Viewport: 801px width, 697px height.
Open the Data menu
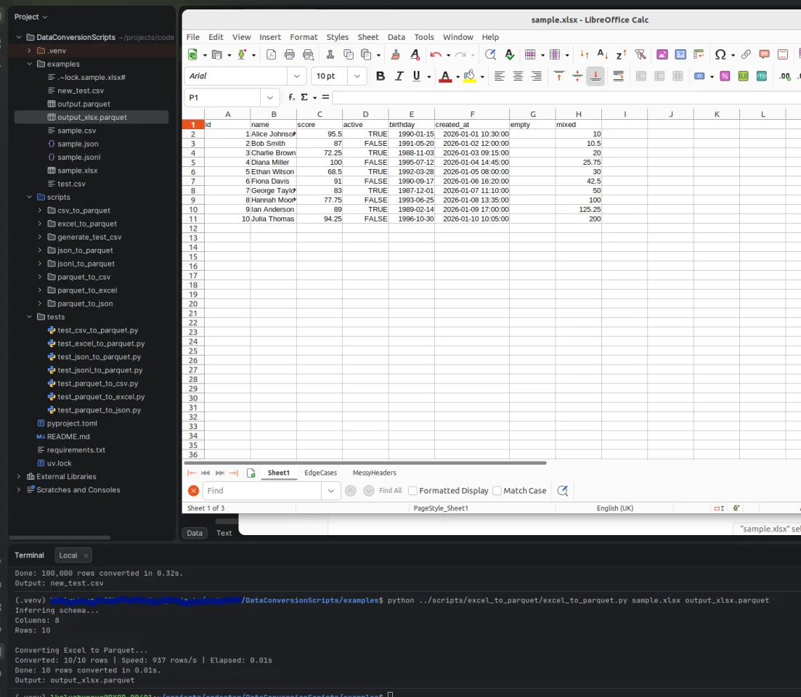(396, 37)
